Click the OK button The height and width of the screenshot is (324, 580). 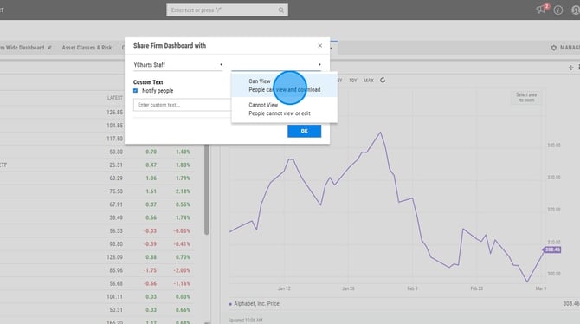(x=304, y=131)
